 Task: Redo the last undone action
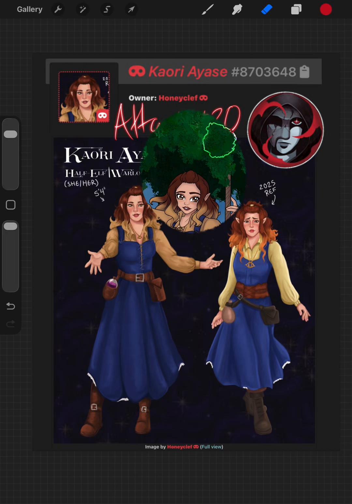(11, 324)
